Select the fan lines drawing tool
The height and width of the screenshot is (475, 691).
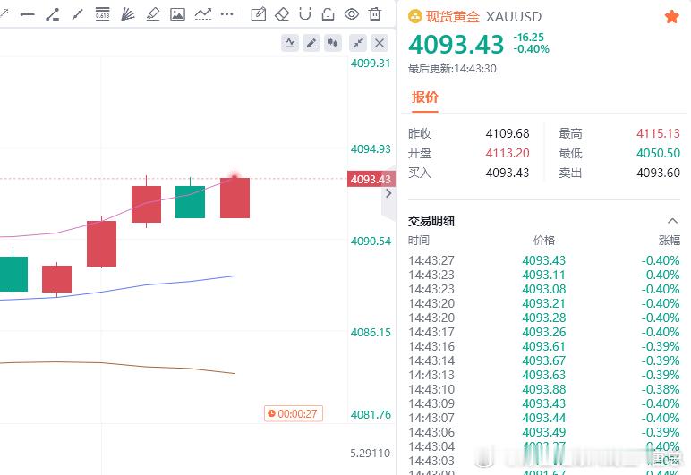coord(127,14)
